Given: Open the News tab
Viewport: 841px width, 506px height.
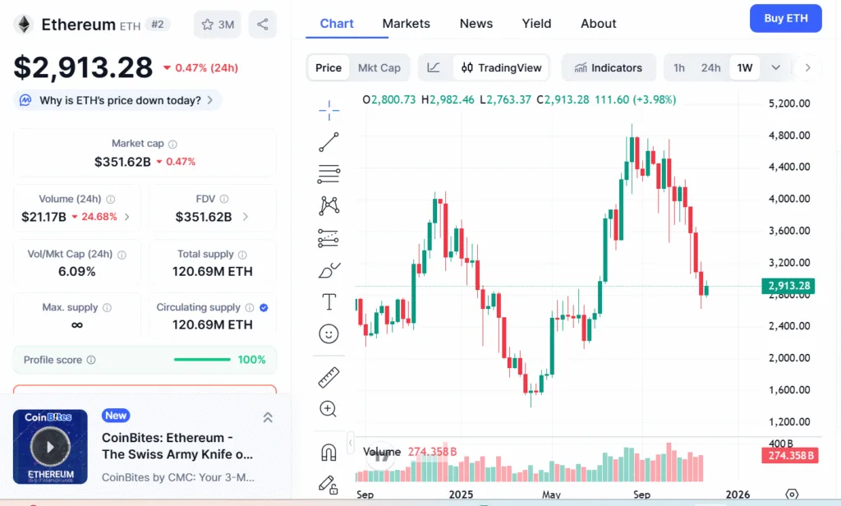Looking at the screenshot, I should [x=476, y=23].
